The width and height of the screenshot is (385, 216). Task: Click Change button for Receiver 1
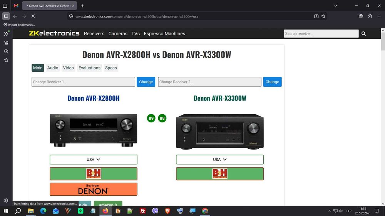146,82
